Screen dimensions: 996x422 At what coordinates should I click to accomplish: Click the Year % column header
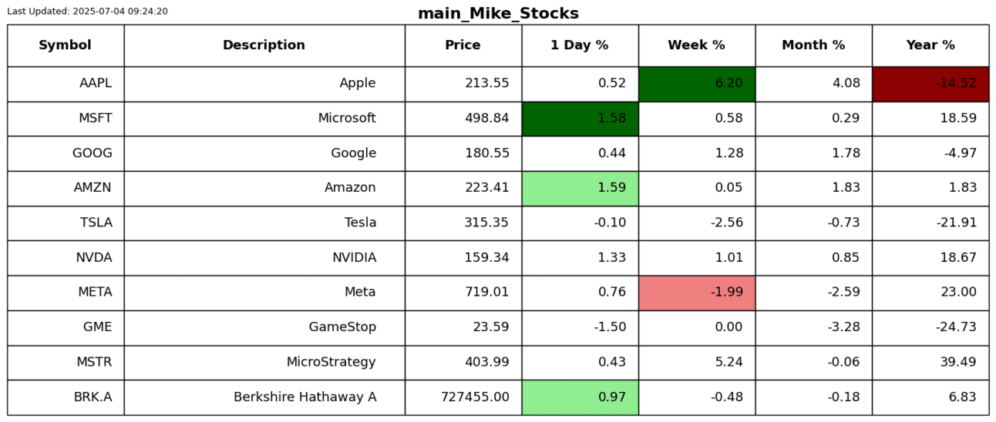(x=930, y=45)
